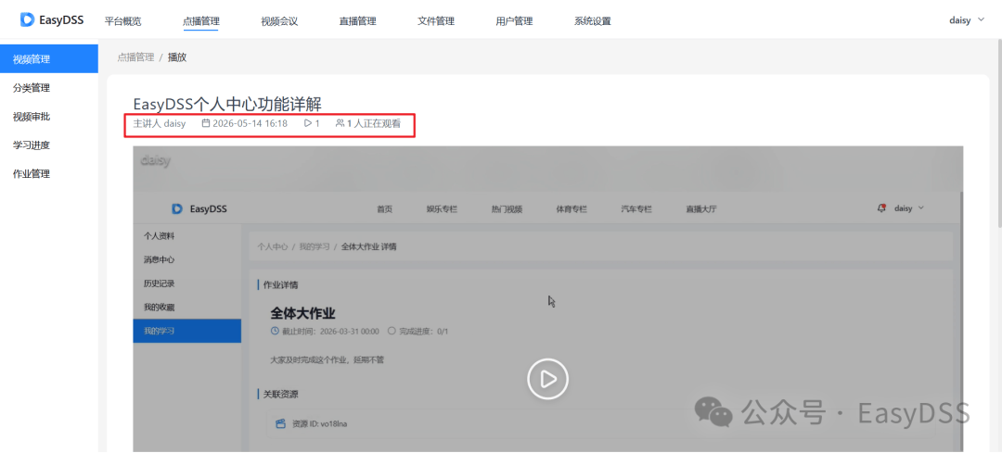
Task: Click the play count icon beside 1
Action: click(x=307, y=123)
